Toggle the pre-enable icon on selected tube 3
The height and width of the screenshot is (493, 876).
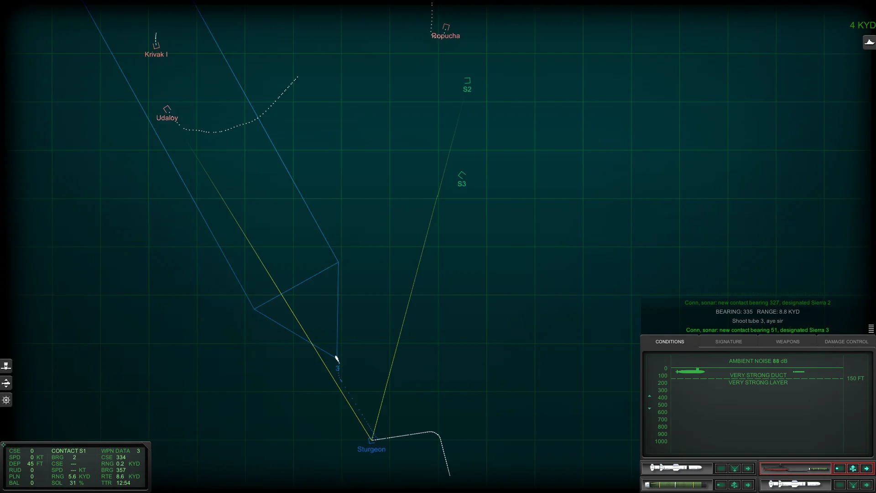(853, 468)
